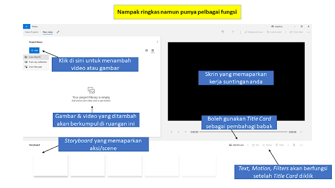Screen dimensions: 335x188
Task: Switch library to small grid view
Action: 152,50
